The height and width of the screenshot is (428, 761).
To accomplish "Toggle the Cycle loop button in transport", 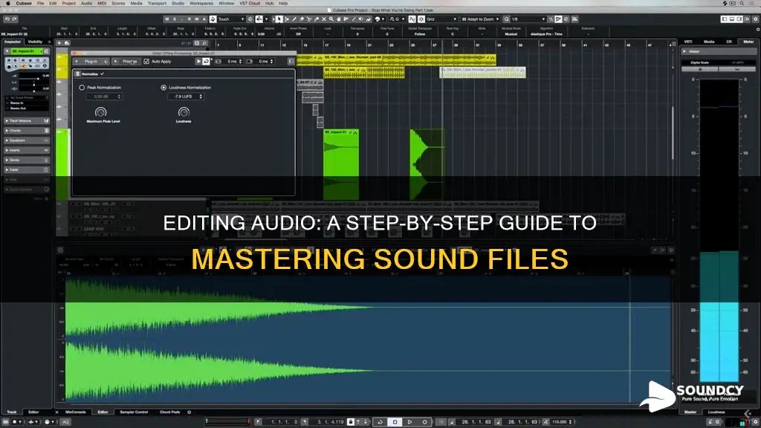I will click(x=380, y=422).
